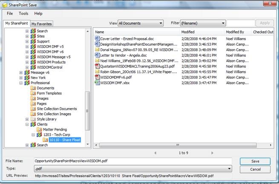Viewport: 279px width, 184px height.
Task: Click folder icon next to Style Library
Action: coord(33,119)
